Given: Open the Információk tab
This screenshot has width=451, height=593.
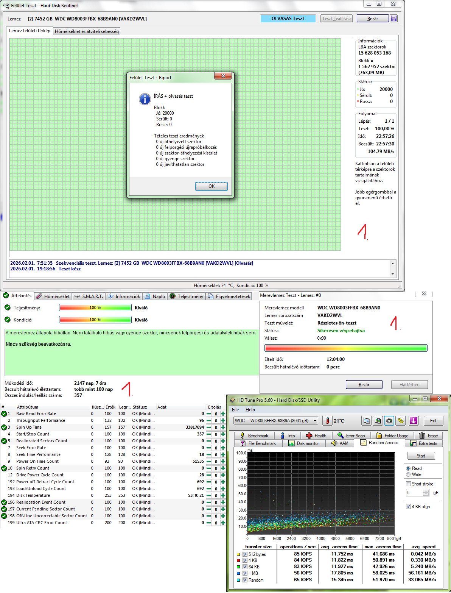Looking at the screenshot, I should (x=123, y=296).
